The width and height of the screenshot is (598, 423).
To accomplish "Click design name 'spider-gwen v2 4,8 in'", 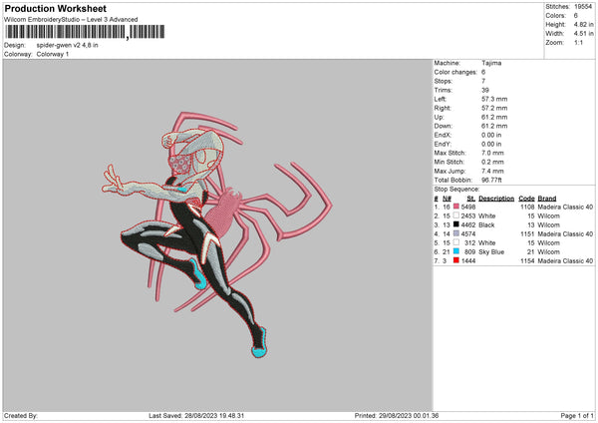I will pyautogui.click(x=67, y=45).
